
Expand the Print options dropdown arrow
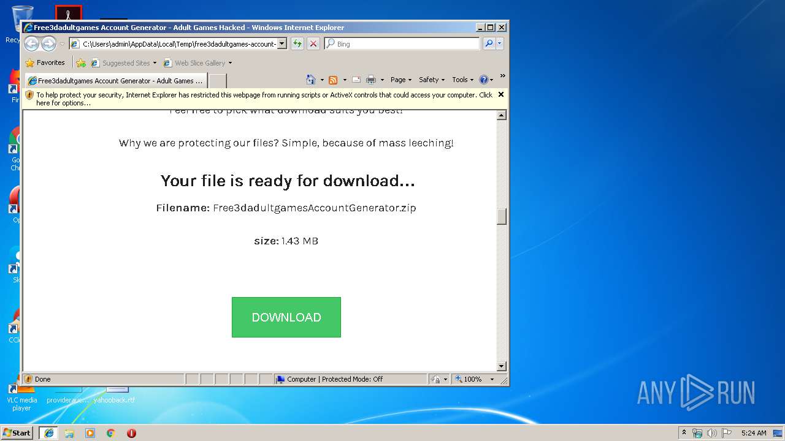(x=382, y=80)
